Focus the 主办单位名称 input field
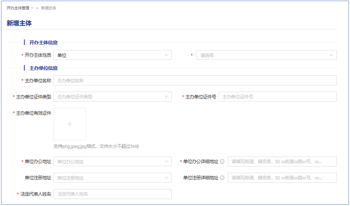This screenshot has width=350, height=206. click(x=195, y=81)
